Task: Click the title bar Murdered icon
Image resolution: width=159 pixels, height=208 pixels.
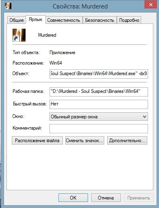Action: pos(8,6)
